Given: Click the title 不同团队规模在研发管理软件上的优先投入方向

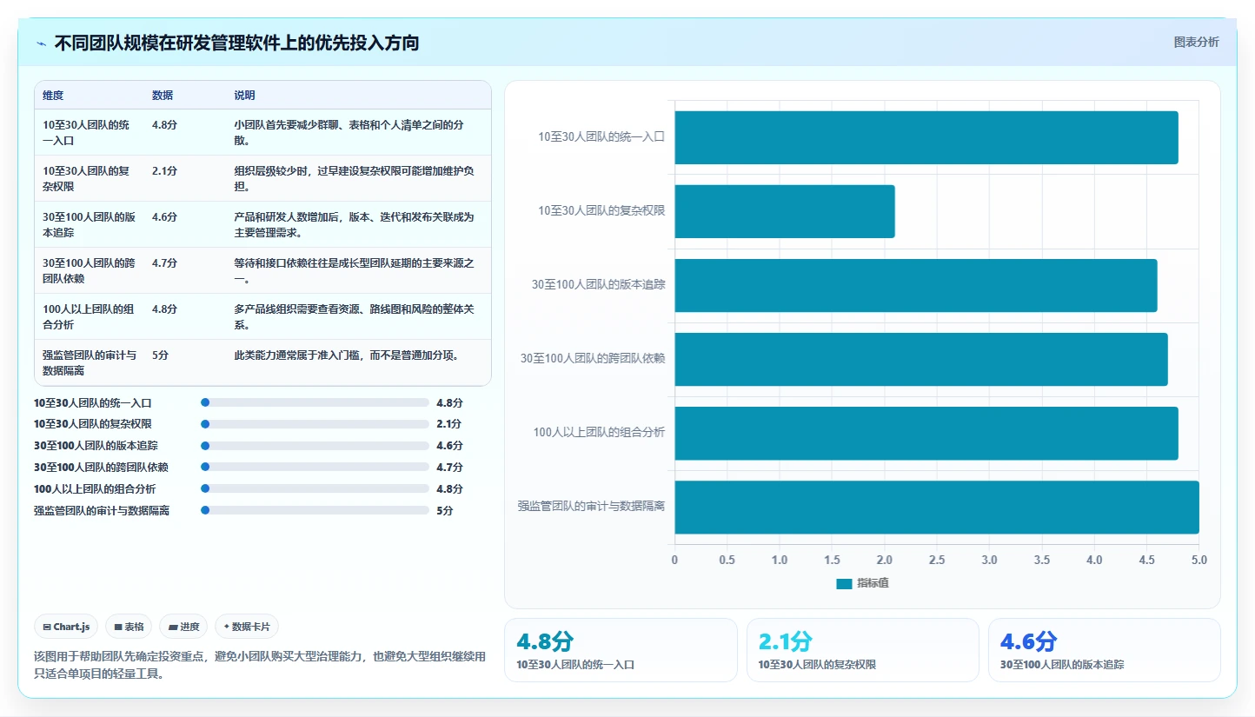Looking at the screenshot, I should [237, 43].
